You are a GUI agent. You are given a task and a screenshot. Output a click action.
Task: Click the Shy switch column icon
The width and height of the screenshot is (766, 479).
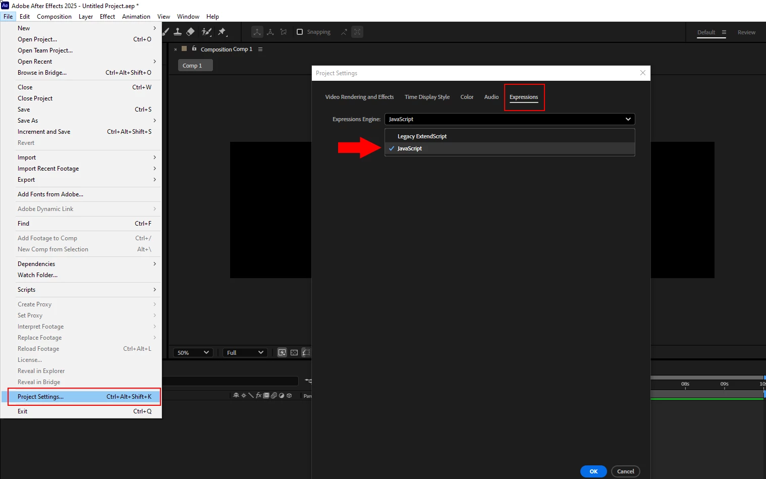[x=236, y=396]
